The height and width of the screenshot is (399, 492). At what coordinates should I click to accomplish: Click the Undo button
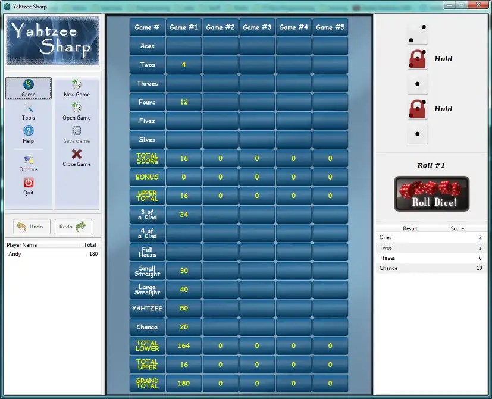coord(32,227)
